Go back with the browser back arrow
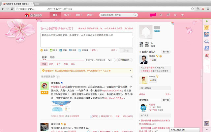Viewport: 211px width, 132px height. tap(3, 9)
